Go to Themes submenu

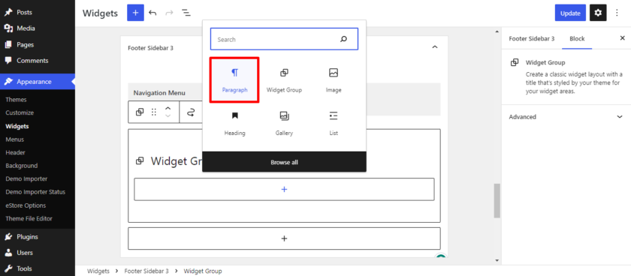(x=16, y=100)
